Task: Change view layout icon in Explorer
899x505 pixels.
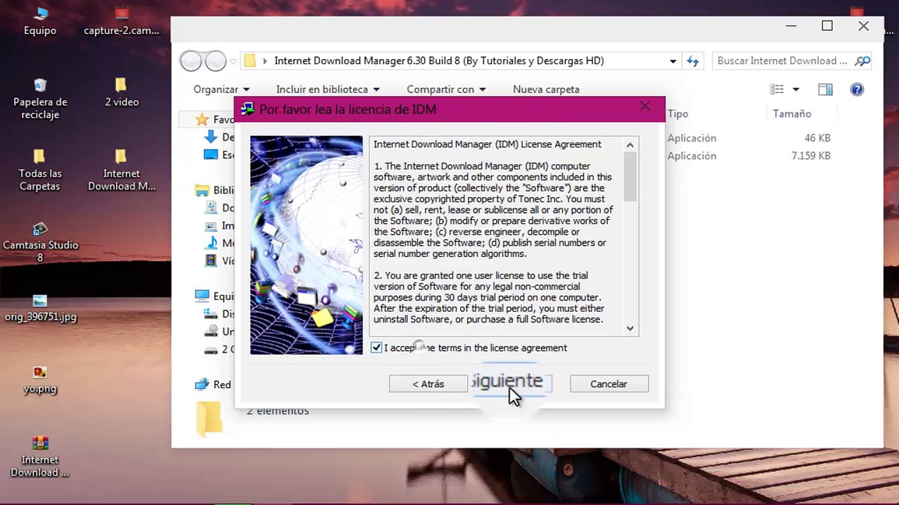Action: pyautogui.click(x=776, y=89)
